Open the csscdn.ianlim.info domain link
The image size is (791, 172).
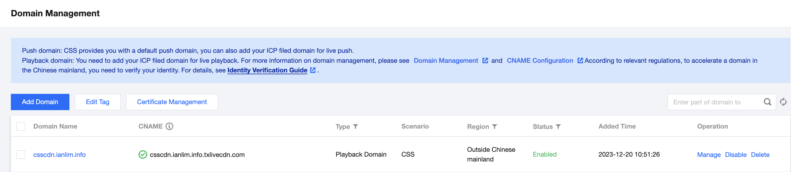tap(59, 154)
